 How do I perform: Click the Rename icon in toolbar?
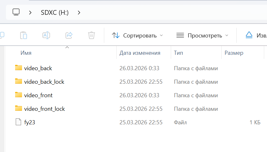click(x=46, y=35)
